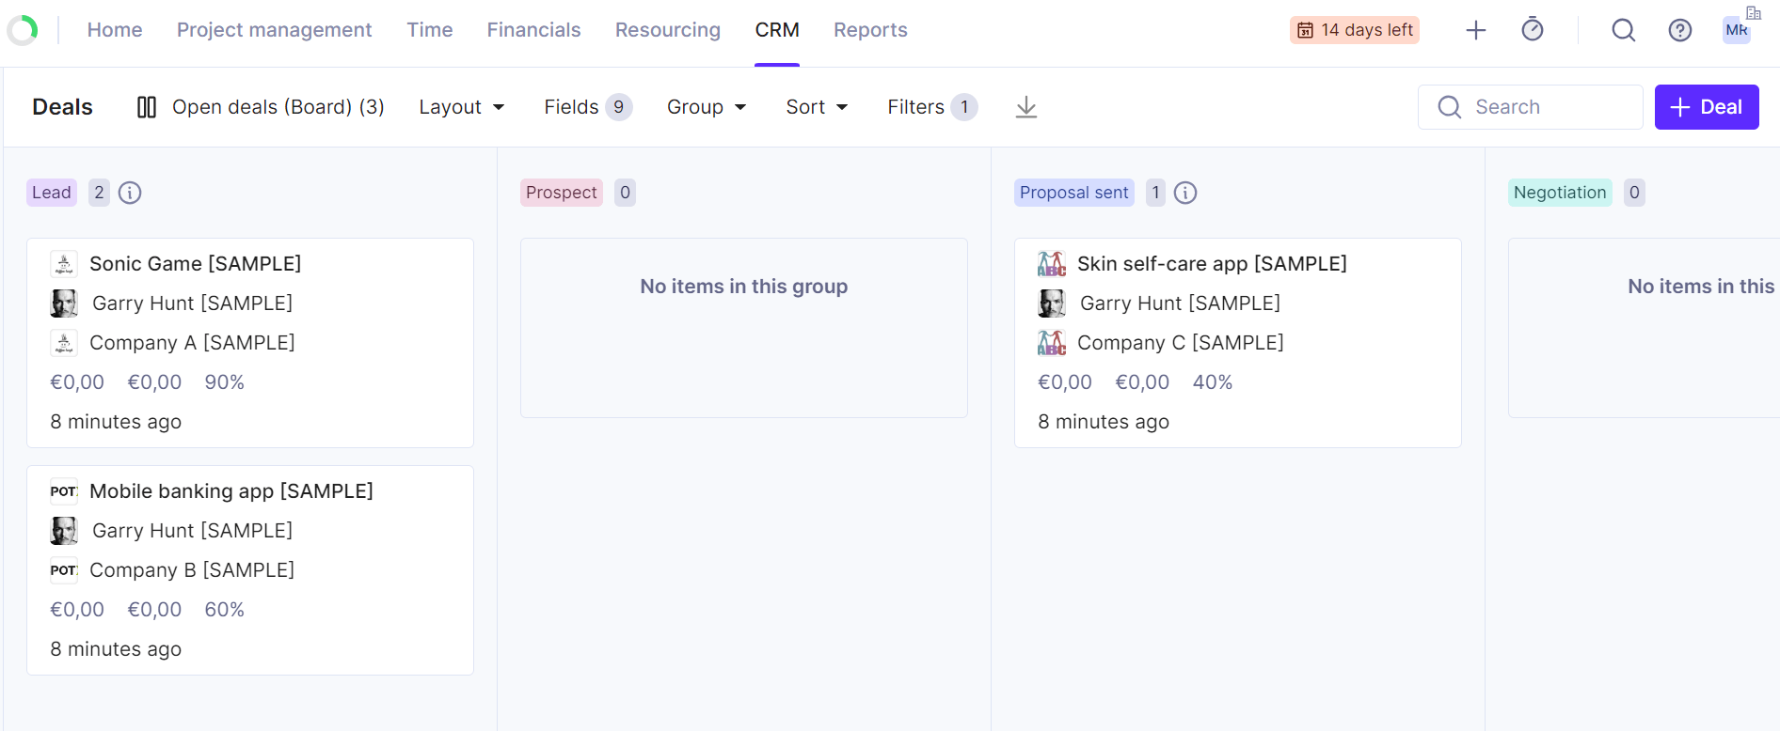Expand the Layout dropdown
Viewport: 1780px width, 731px height.
click(461, 107)
